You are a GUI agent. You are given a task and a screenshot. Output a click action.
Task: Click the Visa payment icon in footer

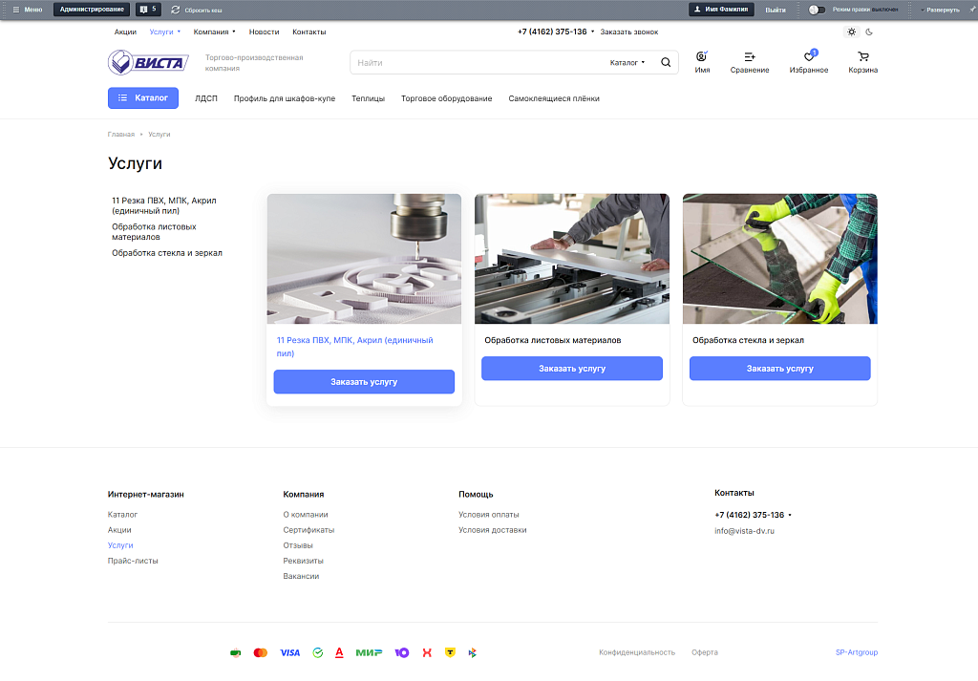click(x=289, y=652)
